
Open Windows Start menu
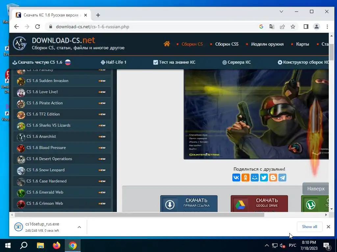pos(8,245)
